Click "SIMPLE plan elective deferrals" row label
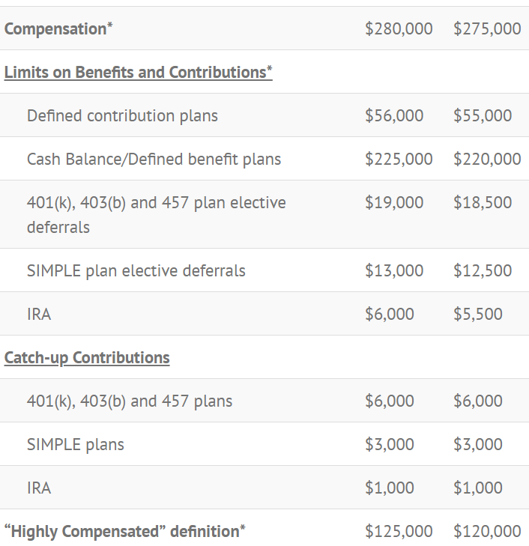529x546 pixels. [136, 271]
